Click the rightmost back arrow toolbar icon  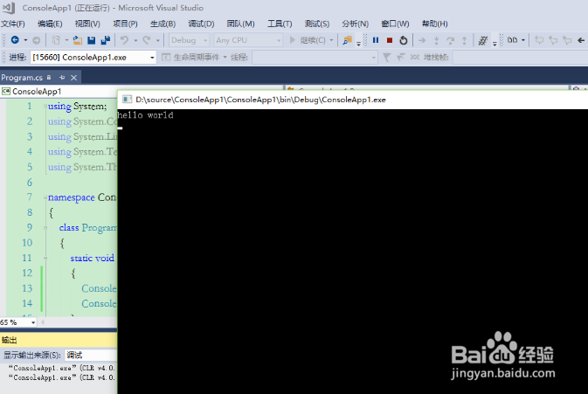581,40
